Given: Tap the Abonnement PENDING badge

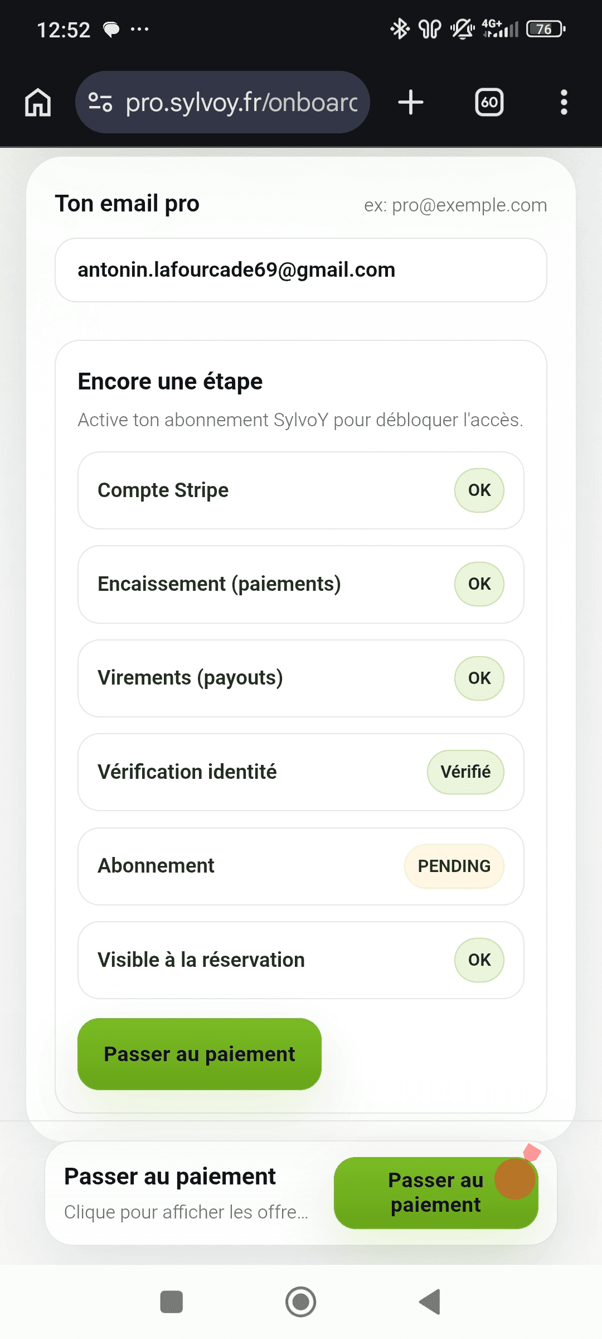Looking at the screenshot, I should (454, 866).
